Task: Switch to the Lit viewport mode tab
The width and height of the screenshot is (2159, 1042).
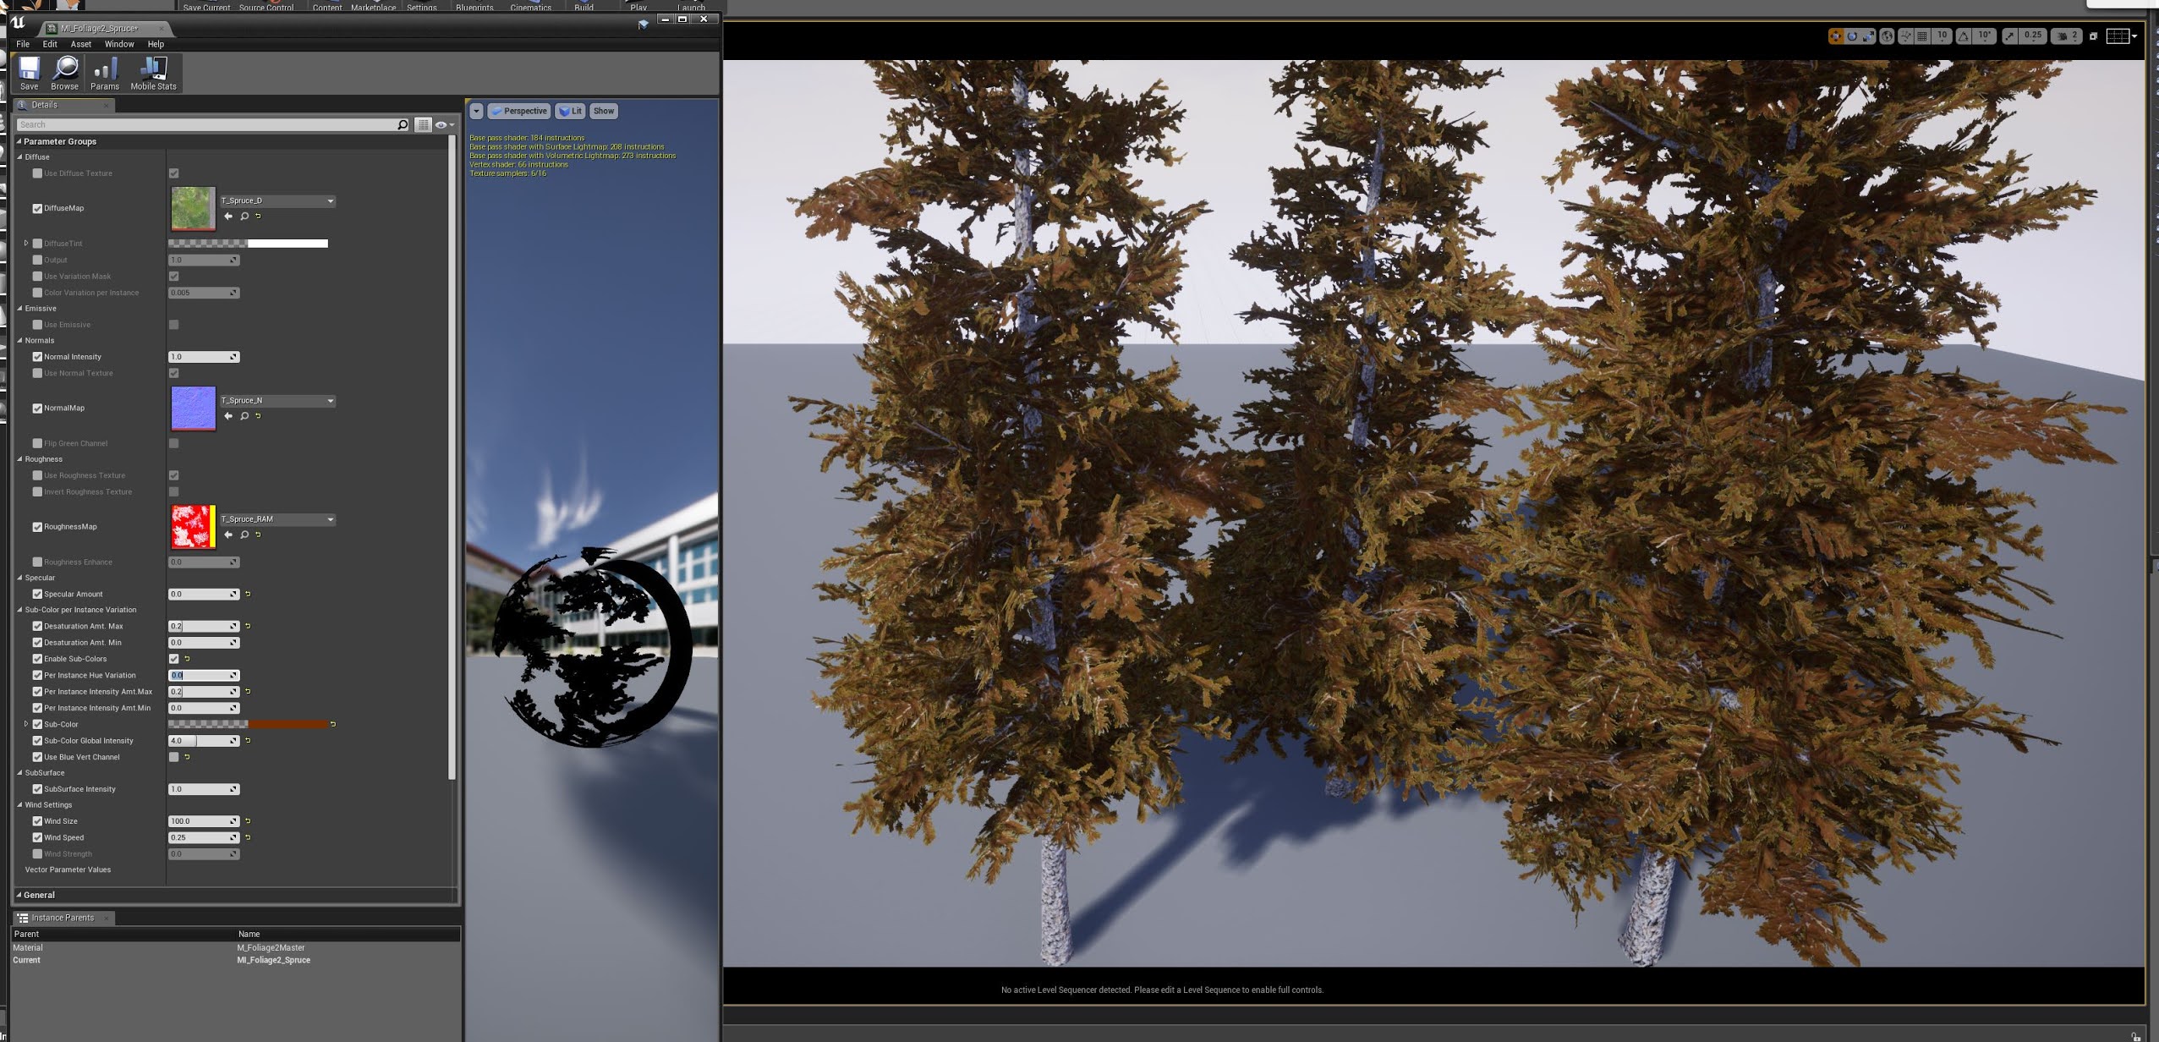Action: (571, 111)
